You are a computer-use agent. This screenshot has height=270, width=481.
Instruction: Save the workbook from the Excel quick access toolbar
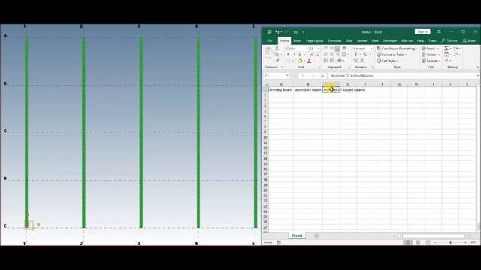(269, 32)
